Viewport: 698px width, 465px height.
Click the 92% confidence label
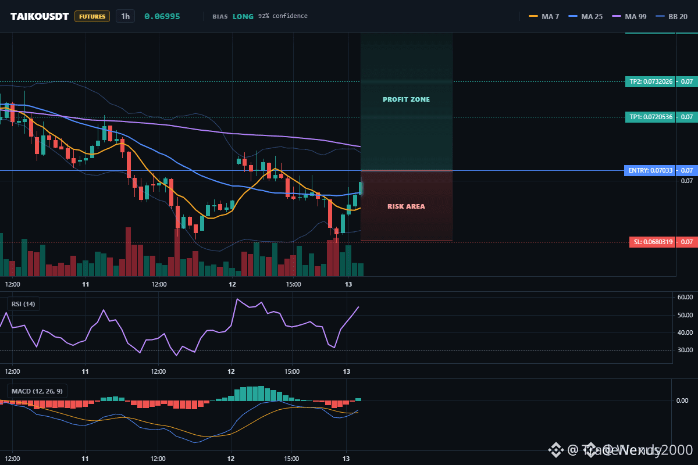pyautogui.click(x=283, y=16)
